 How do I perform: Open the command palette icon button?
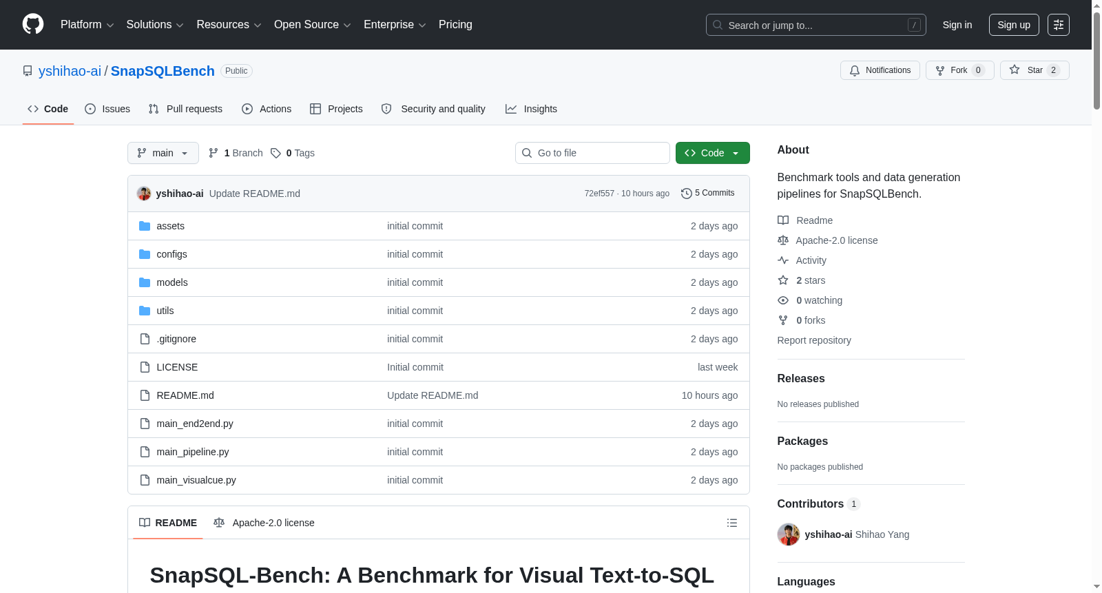click(x=1058, y=25)
